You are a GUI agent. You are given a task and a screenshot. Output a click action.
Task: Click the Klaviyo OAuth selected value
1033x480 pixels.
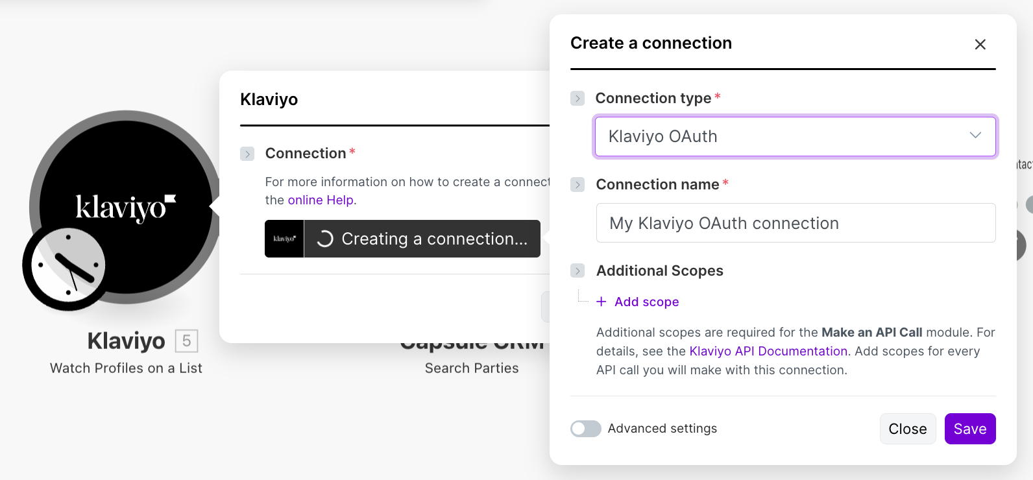point(662,136)
